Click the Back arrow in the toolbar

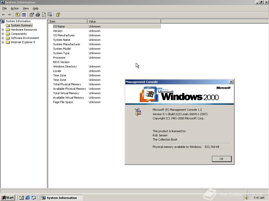(3, 15)
